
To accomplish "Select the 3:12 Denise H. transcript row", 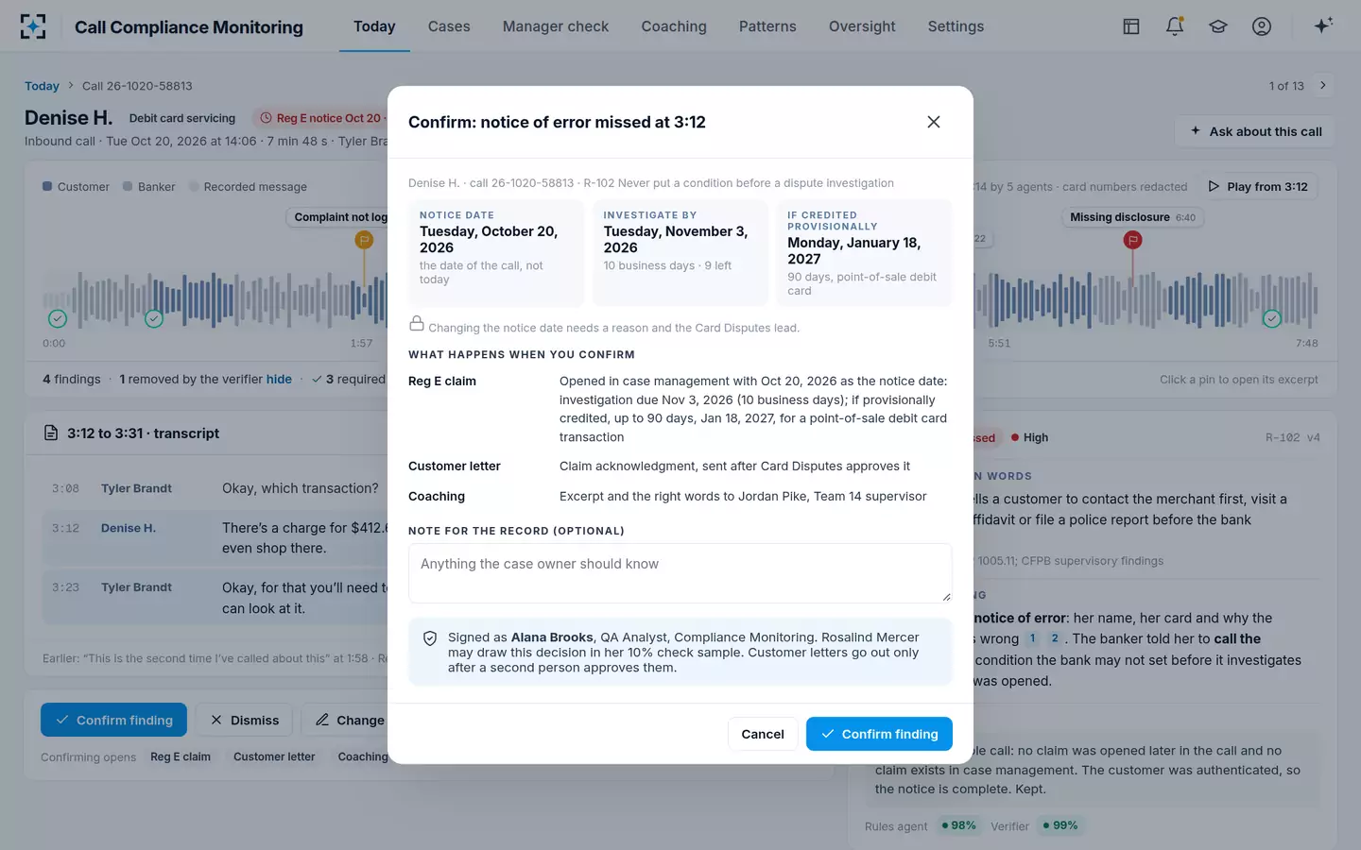I will click(215, 538).
